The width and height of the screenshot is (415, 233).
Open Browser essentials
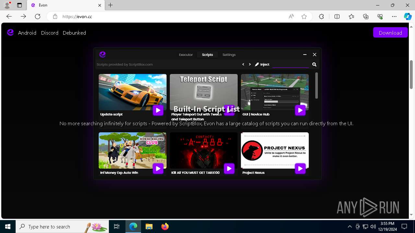click(x=380, y=17)
